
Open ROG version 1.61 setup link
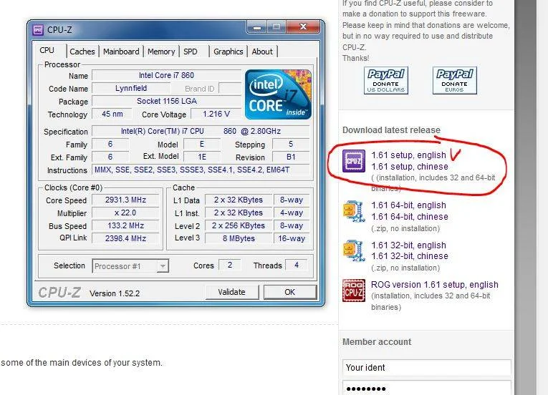pos(435,285)
